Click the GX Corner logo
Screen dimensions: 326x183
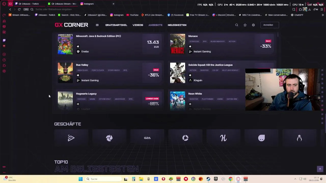(x=71, y=25)
